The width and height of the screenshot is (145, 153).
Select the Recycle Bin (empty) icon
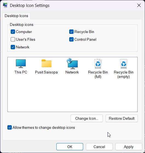coord(124,64)
